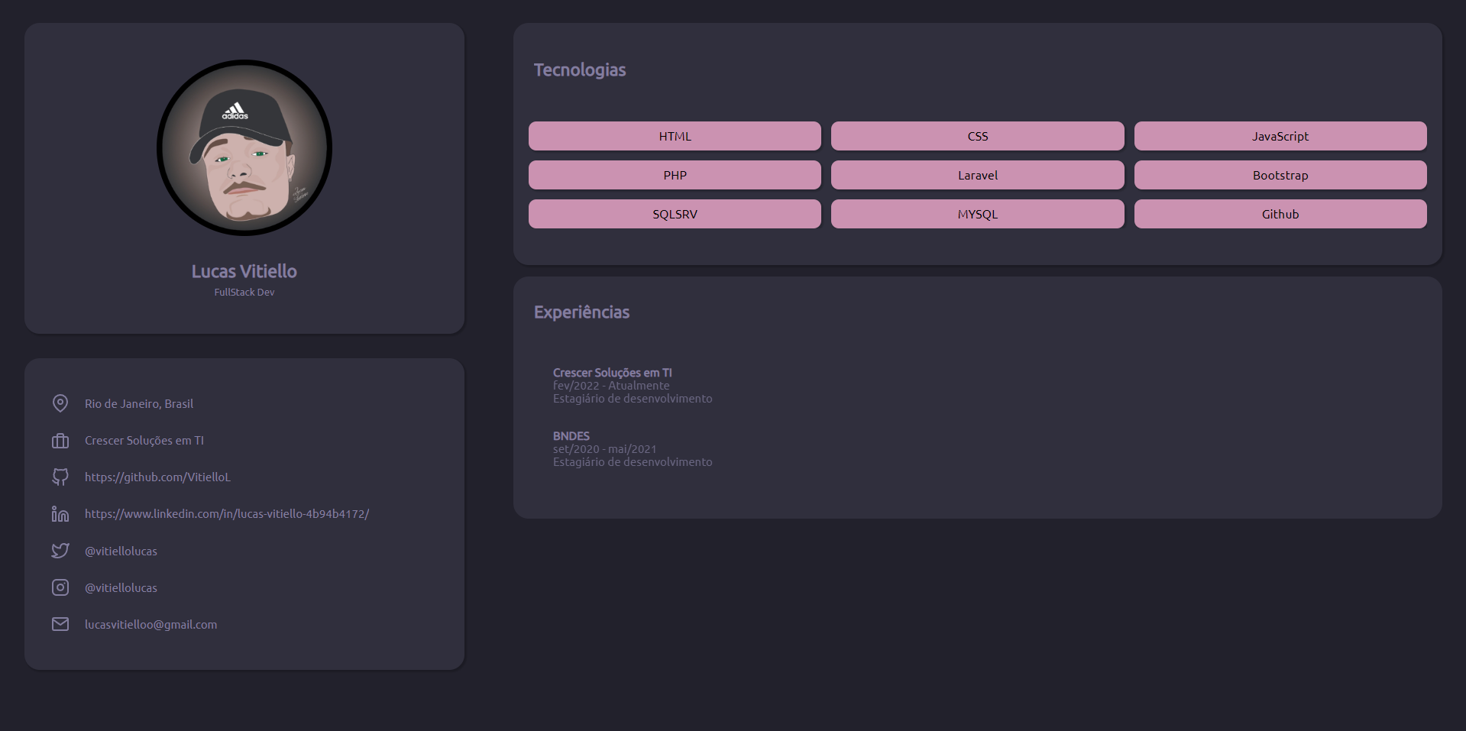Click the pink Github technology button
The width and height of the screenshot is (1466, 731).
pyautogui.click(x=1280, y=214)
